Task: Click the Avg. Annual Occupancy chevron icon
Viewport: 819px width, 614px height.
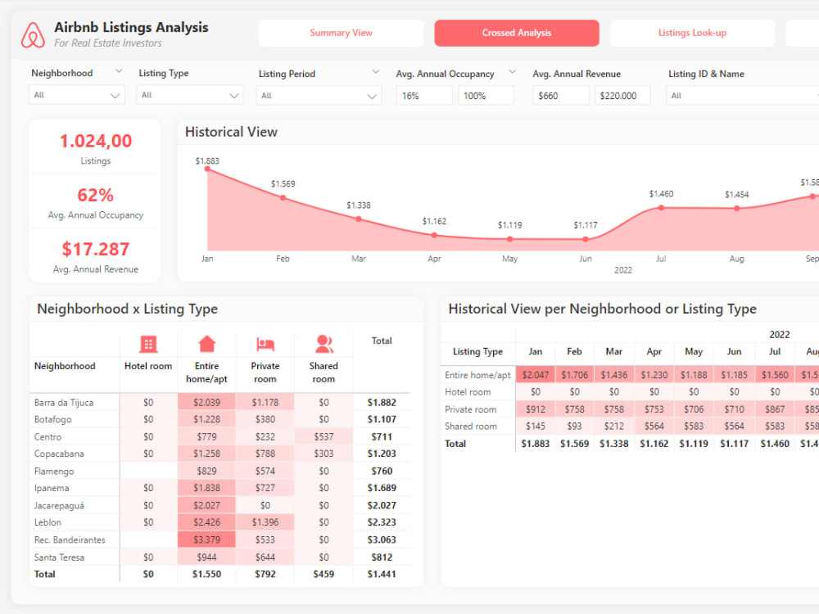Action: [512, 72]
